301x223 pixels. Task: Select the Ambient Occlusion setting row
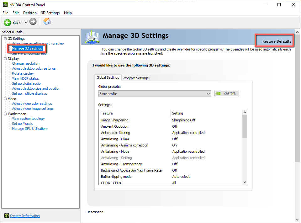tap(115, 126)
